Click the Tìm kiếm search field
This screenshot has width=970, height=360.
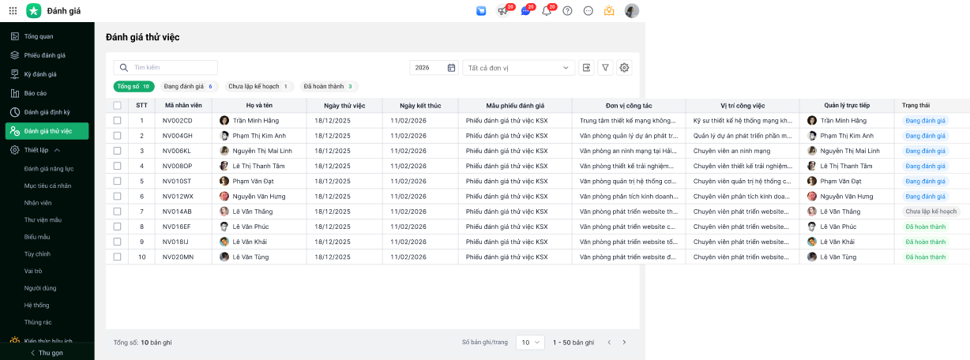(x=166, y=68)
